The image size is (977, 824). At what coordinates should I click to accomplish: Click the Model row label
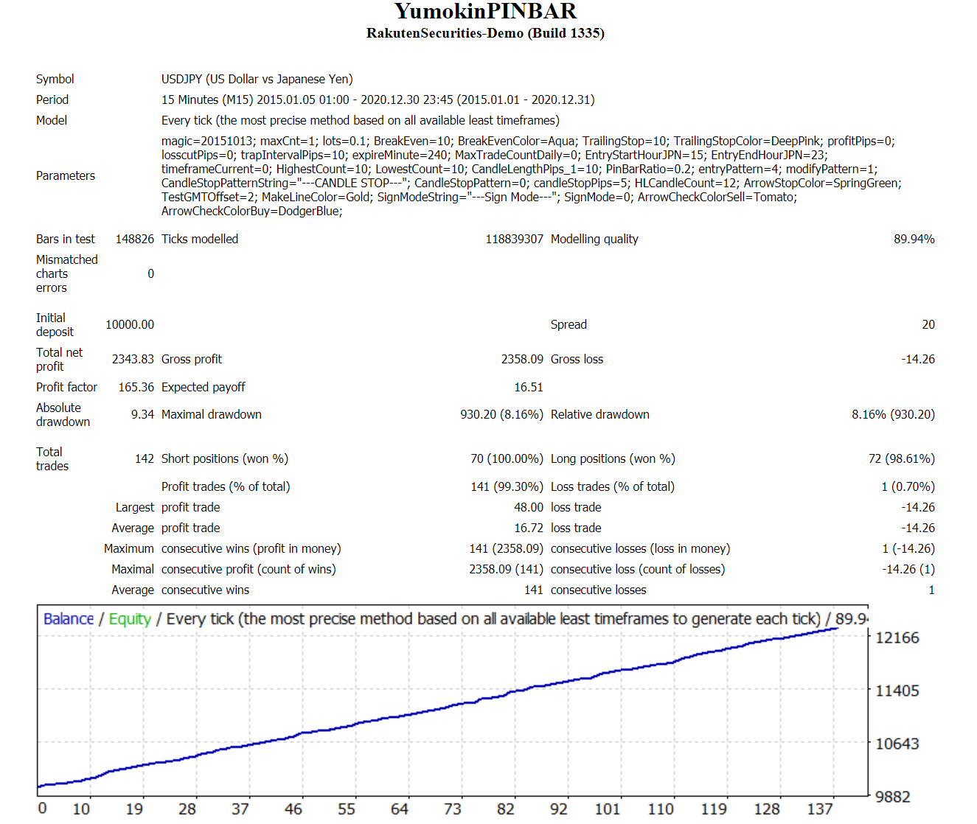[52, 120]
